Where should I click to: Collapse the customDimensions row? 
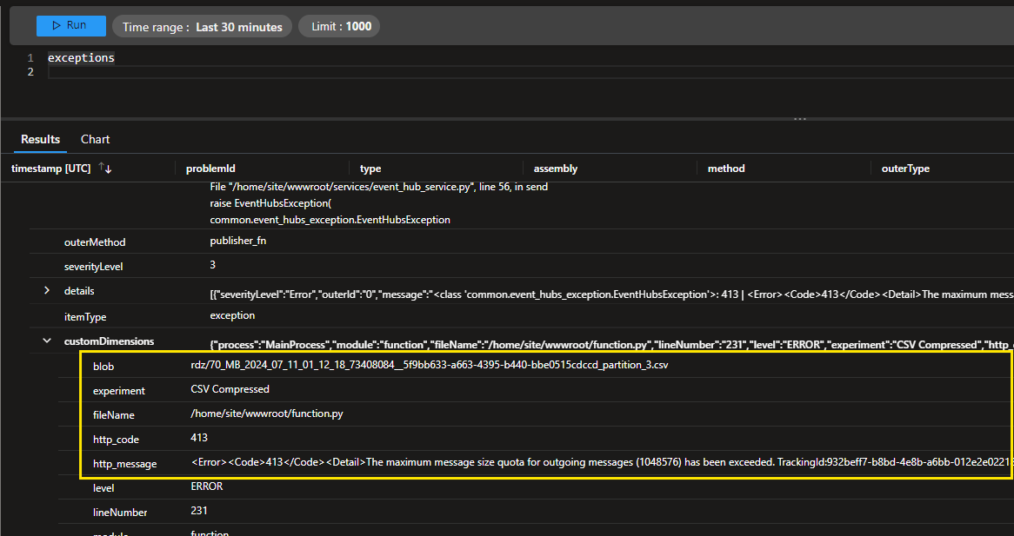(x=47, y=341)
